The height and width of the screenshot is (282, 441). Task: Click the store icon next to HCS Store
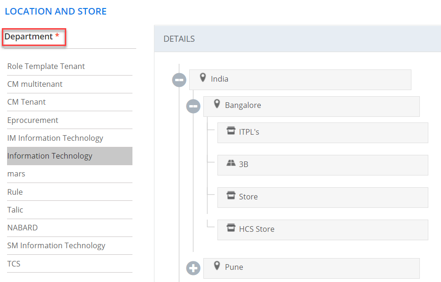231,228
